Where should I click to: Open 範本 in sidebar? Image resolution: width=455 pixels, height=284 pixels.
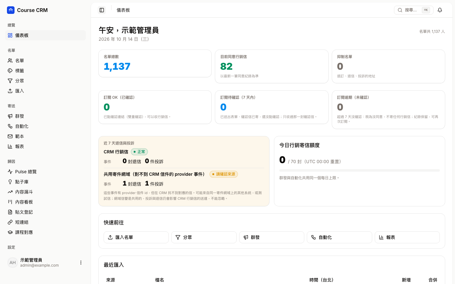tap(45, 136)
